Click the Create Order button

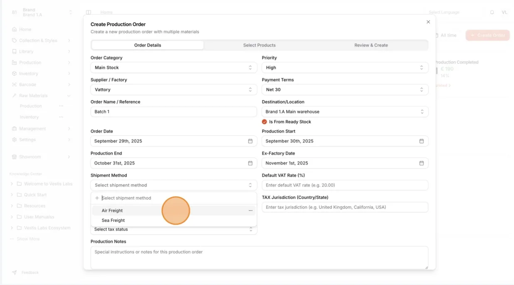[x=488, y=35]
